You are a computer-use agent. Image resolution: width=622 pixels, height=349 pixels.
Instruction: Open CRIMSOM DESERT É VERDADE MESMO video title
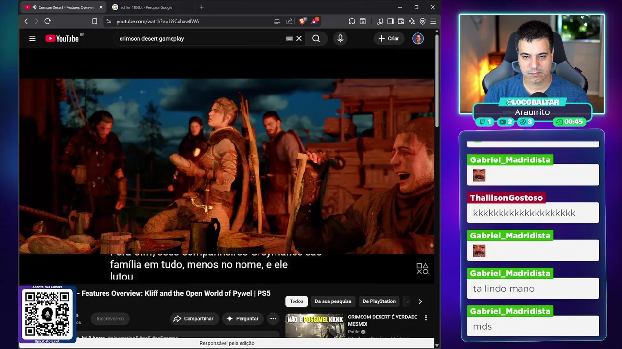[x=382, y=320]
